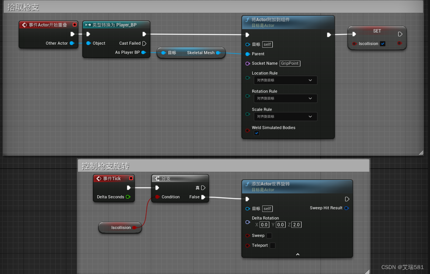Image resolution: width=430 pixels, height=274 pixels.
Task: Click the self target field on 添加Actor世界旋转
Action: click(x=267, y=209)
